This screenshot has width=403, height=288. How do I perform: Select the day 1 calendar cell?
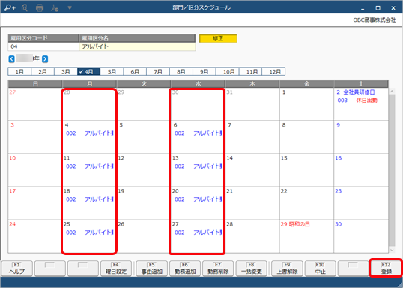pyautogui.click(x=306, y=104)
